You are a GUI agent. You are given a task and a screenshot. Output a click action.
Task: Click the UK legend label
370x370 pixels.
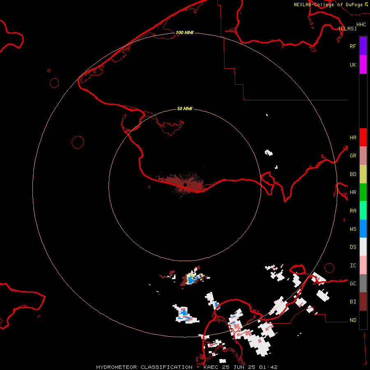point(353,65)
